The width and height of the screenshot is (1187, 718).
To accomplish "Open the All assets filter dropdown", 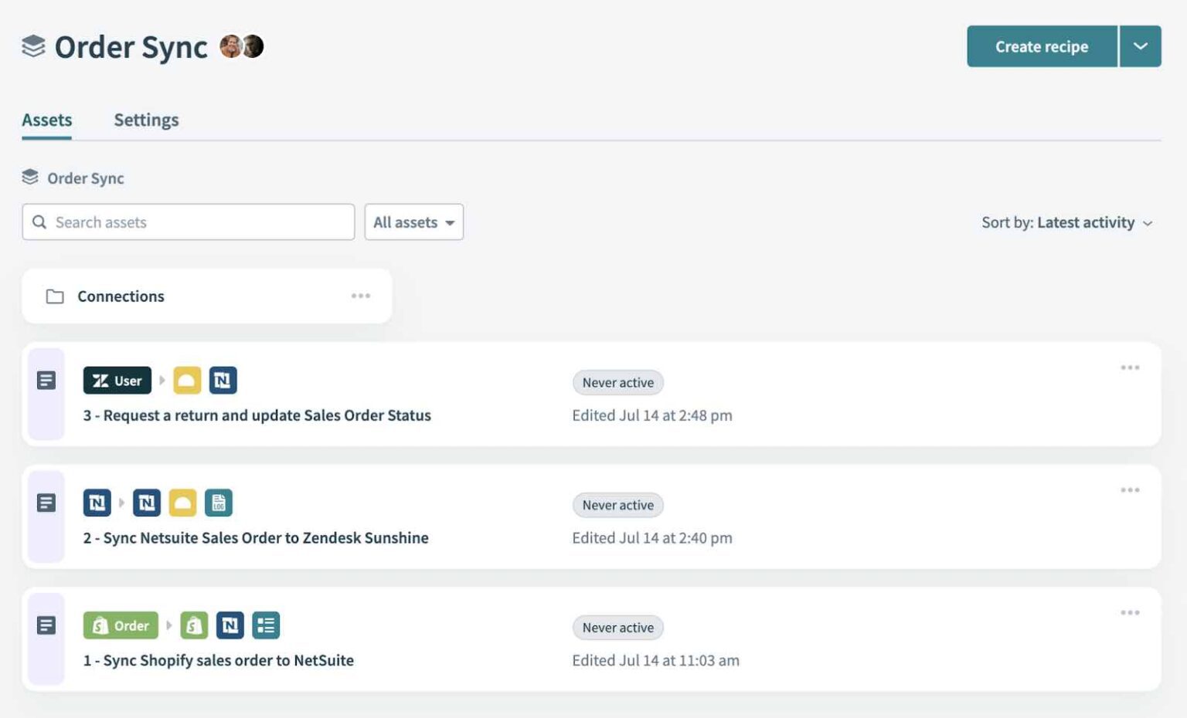I will pyautogui.click(x=413, y=222).
